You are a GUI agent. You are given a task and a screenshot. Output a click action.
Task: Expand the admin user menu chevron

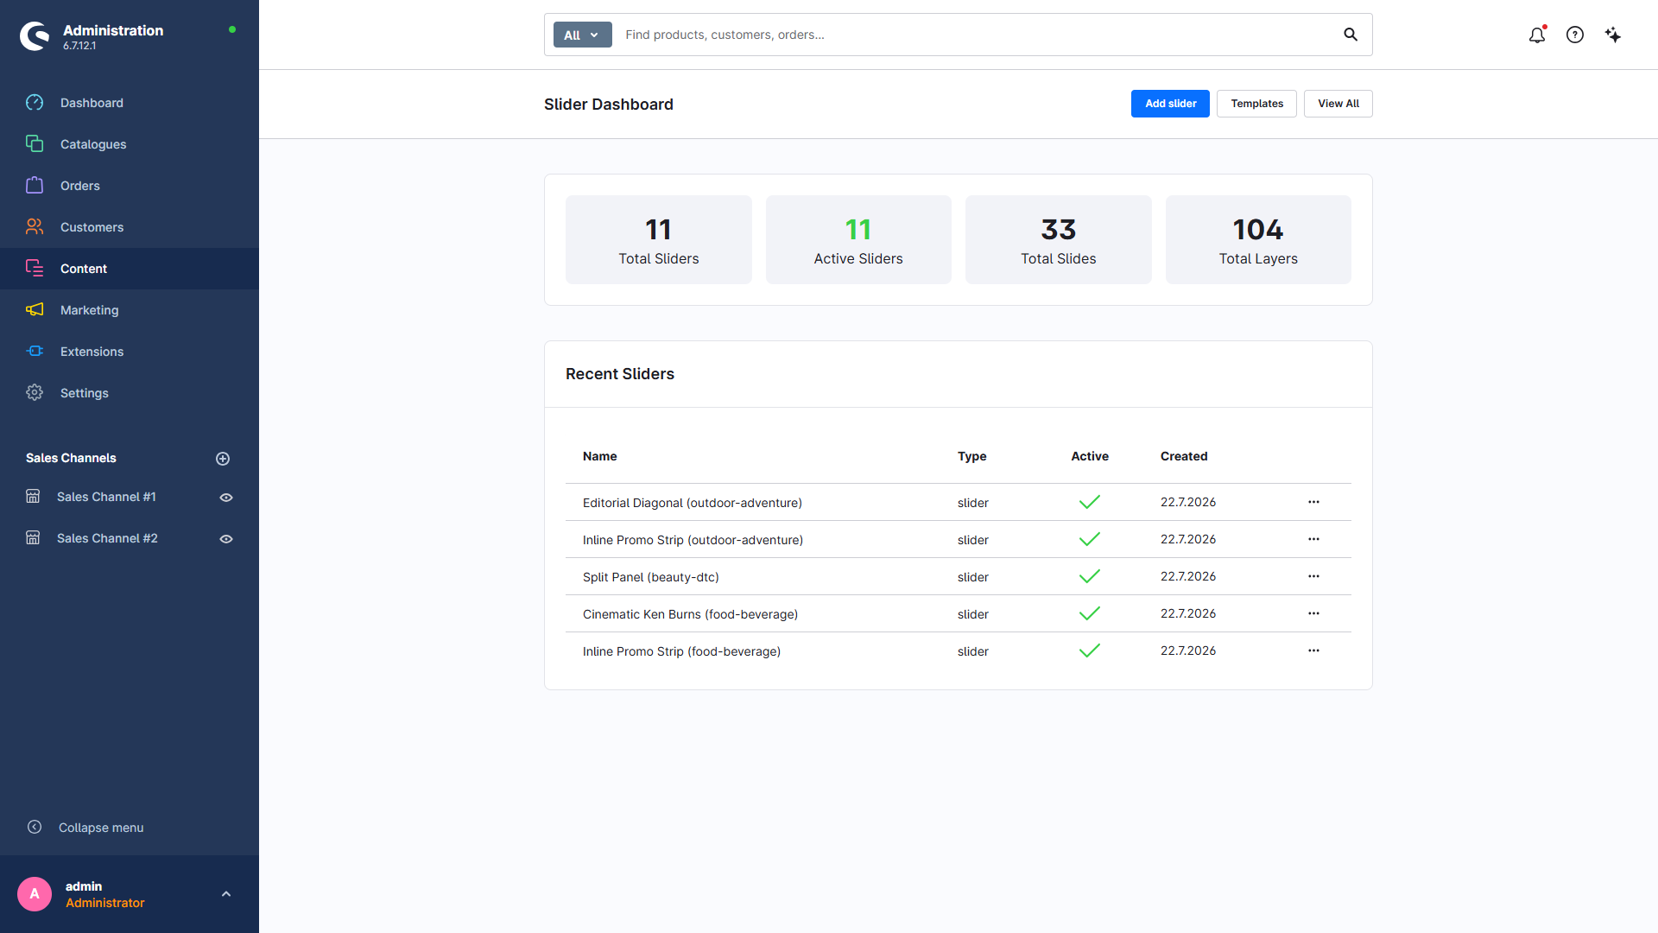click(226, 894)
